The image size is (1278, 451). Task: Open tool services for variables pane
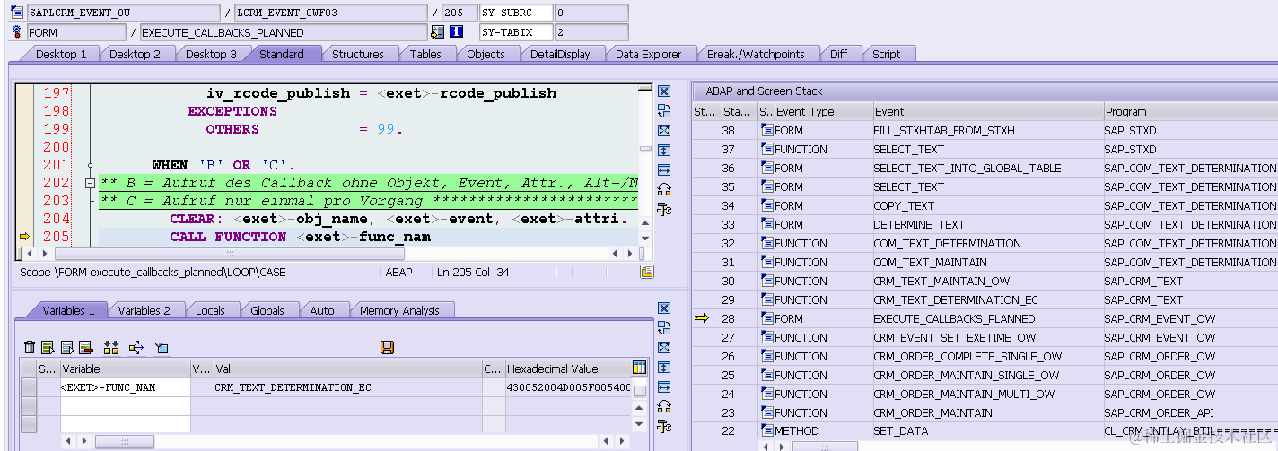pos(664,427)
